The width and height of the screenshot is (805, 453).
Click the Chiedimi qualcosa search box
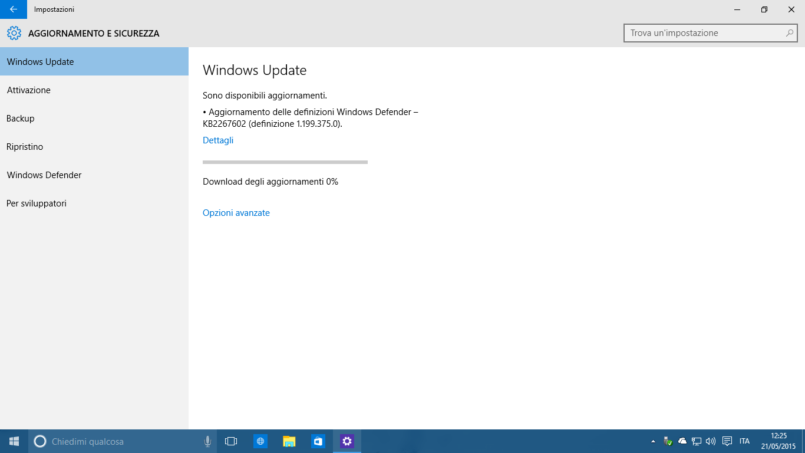pyautogui.click(x=123, y=441)
